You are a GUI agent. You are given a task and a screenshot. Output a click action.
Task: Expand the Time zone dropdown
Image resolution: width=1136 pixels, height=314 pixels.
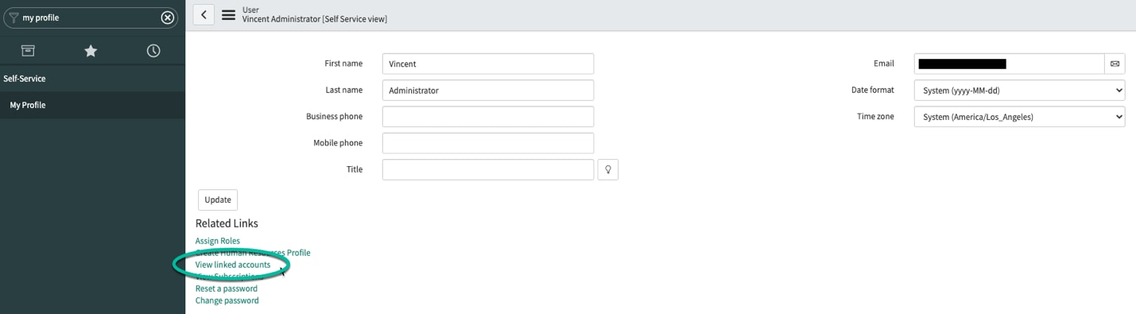(1019, 117)
